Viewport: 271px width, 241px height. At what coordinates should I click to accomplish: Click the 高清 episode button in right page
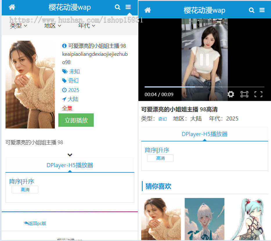click(160, 158)
